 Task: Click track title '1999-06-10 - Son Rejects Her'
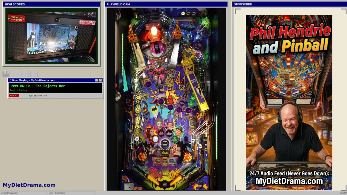37,86
